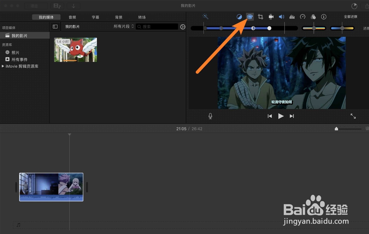Click the Auto Enhance magic wand
The height and width of the screenshot is (234, 369).
[x=206, y=16]
